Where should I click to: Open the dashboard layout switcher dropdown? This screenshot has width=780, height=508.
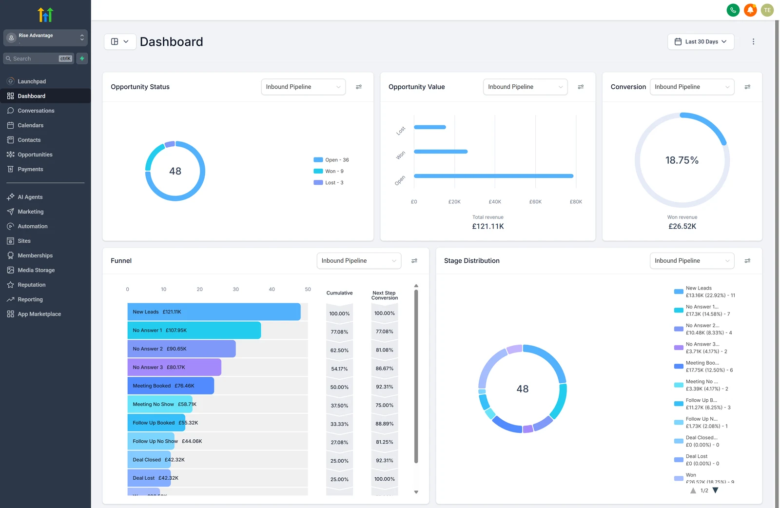click(x=120, y=41)
